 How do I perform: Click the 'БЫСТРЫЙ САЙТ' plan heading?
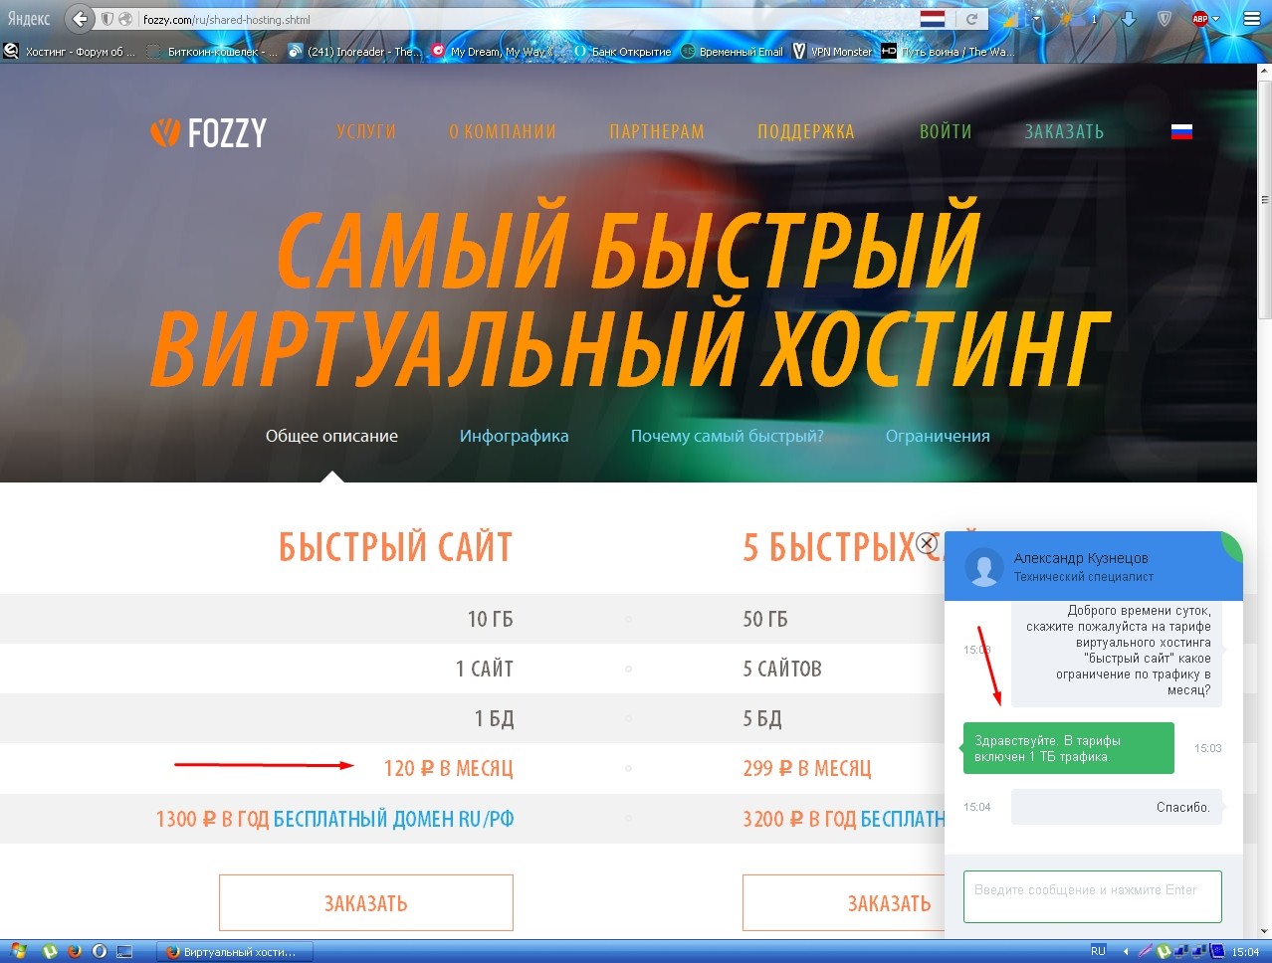click(x=395, y=547)
